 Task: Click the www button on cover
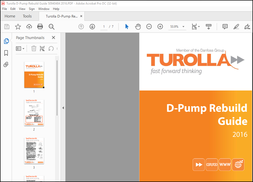tap(225, 165)
